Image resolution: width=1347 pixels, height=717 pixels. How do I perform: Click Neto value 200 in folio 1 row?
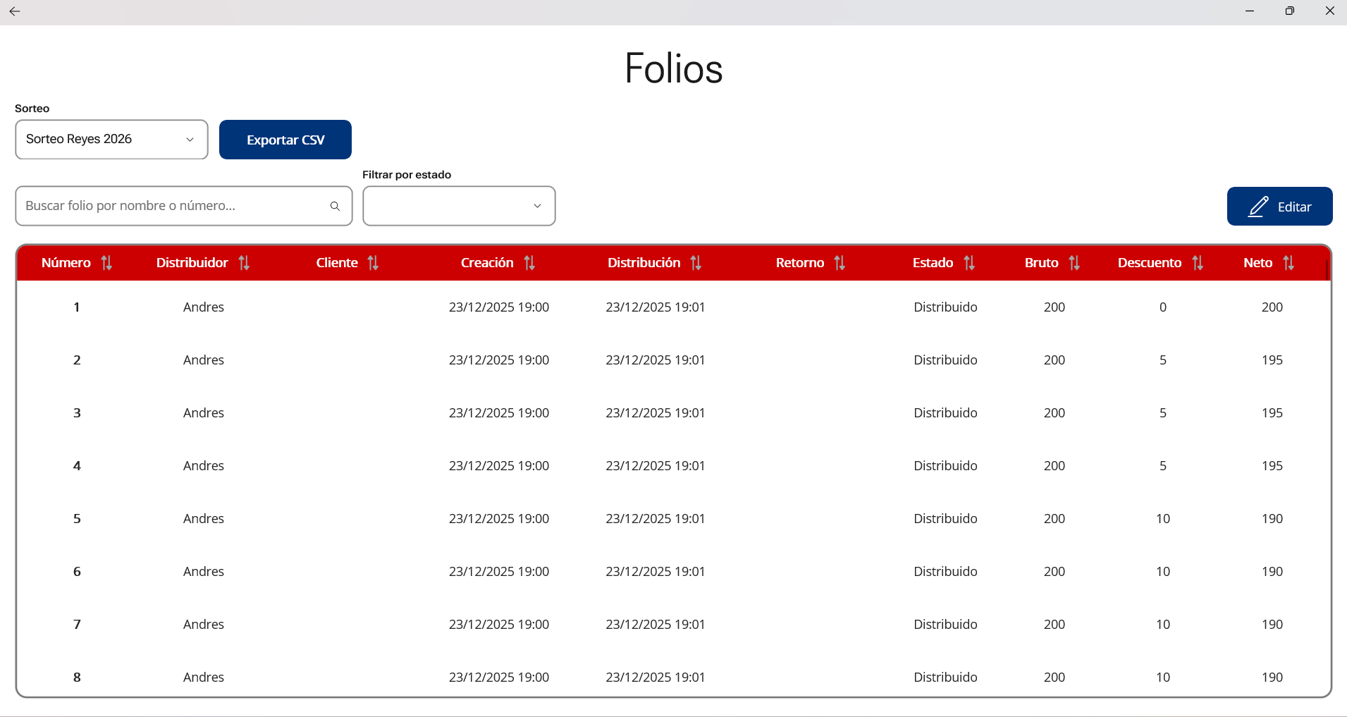[x=1272, y=307]
